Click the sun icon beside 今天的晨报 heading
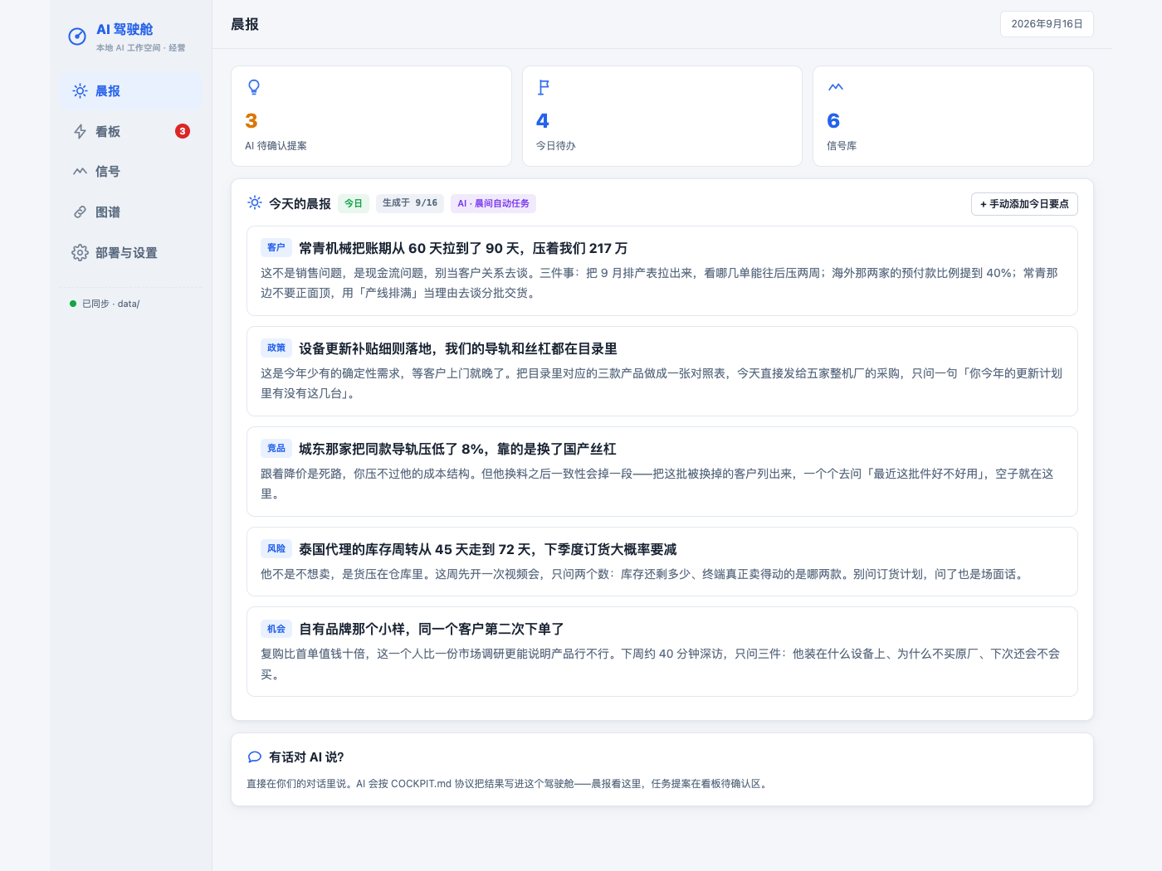Image resolution: width=1162 pixels, height=871 pixels. click(255, 203)
